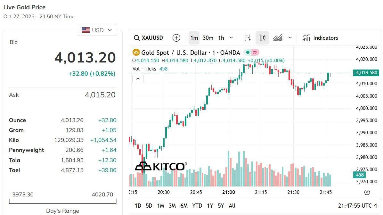This screenshot has width=383, height=215.
Task: Select the area chart style icon
Action: [x=278, y=38]
